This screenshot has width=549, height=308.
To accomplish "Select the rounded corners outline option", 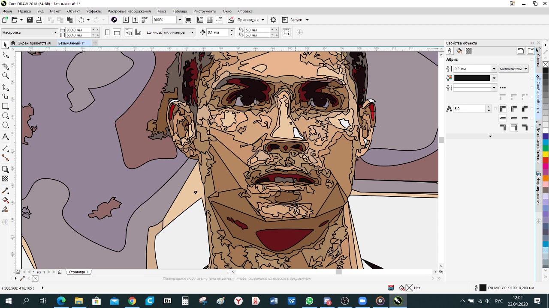I will coord(514,109).
